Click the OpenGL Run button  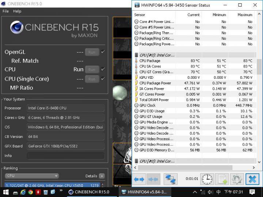click(92, 52)
